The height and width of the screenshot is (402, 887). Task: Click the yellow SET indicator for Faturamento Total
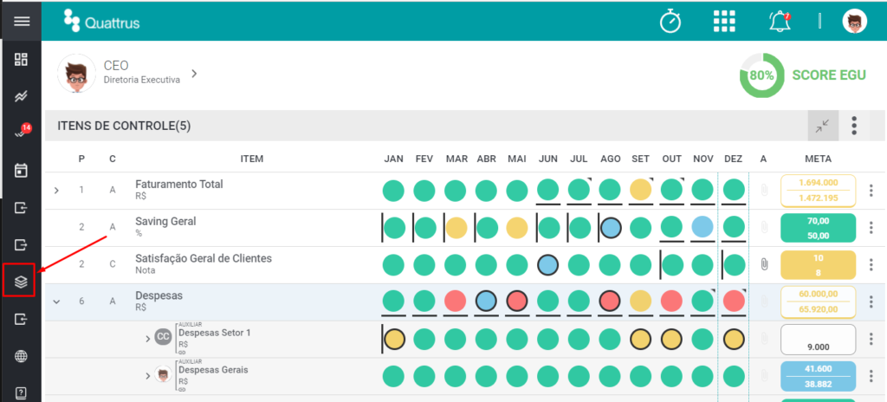pos(640,191)
